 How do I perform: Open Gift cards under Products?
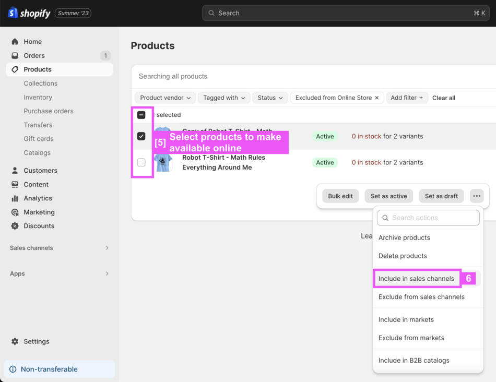pyautogui.click(x=39, y=139)
